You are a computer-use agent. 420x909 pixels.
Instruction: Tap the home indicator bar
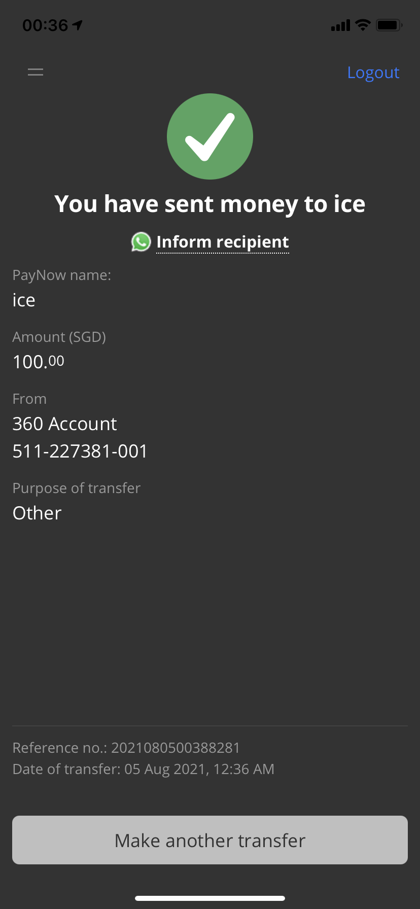[x=210, y=898]
